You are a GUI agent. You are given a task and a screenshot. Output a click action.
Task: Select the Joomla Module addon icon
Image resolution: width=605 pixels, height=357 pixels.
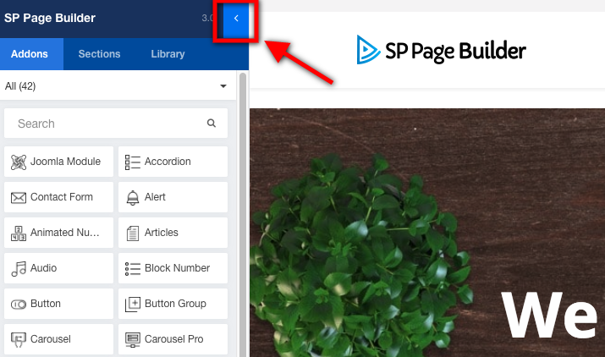pos(18,162)
